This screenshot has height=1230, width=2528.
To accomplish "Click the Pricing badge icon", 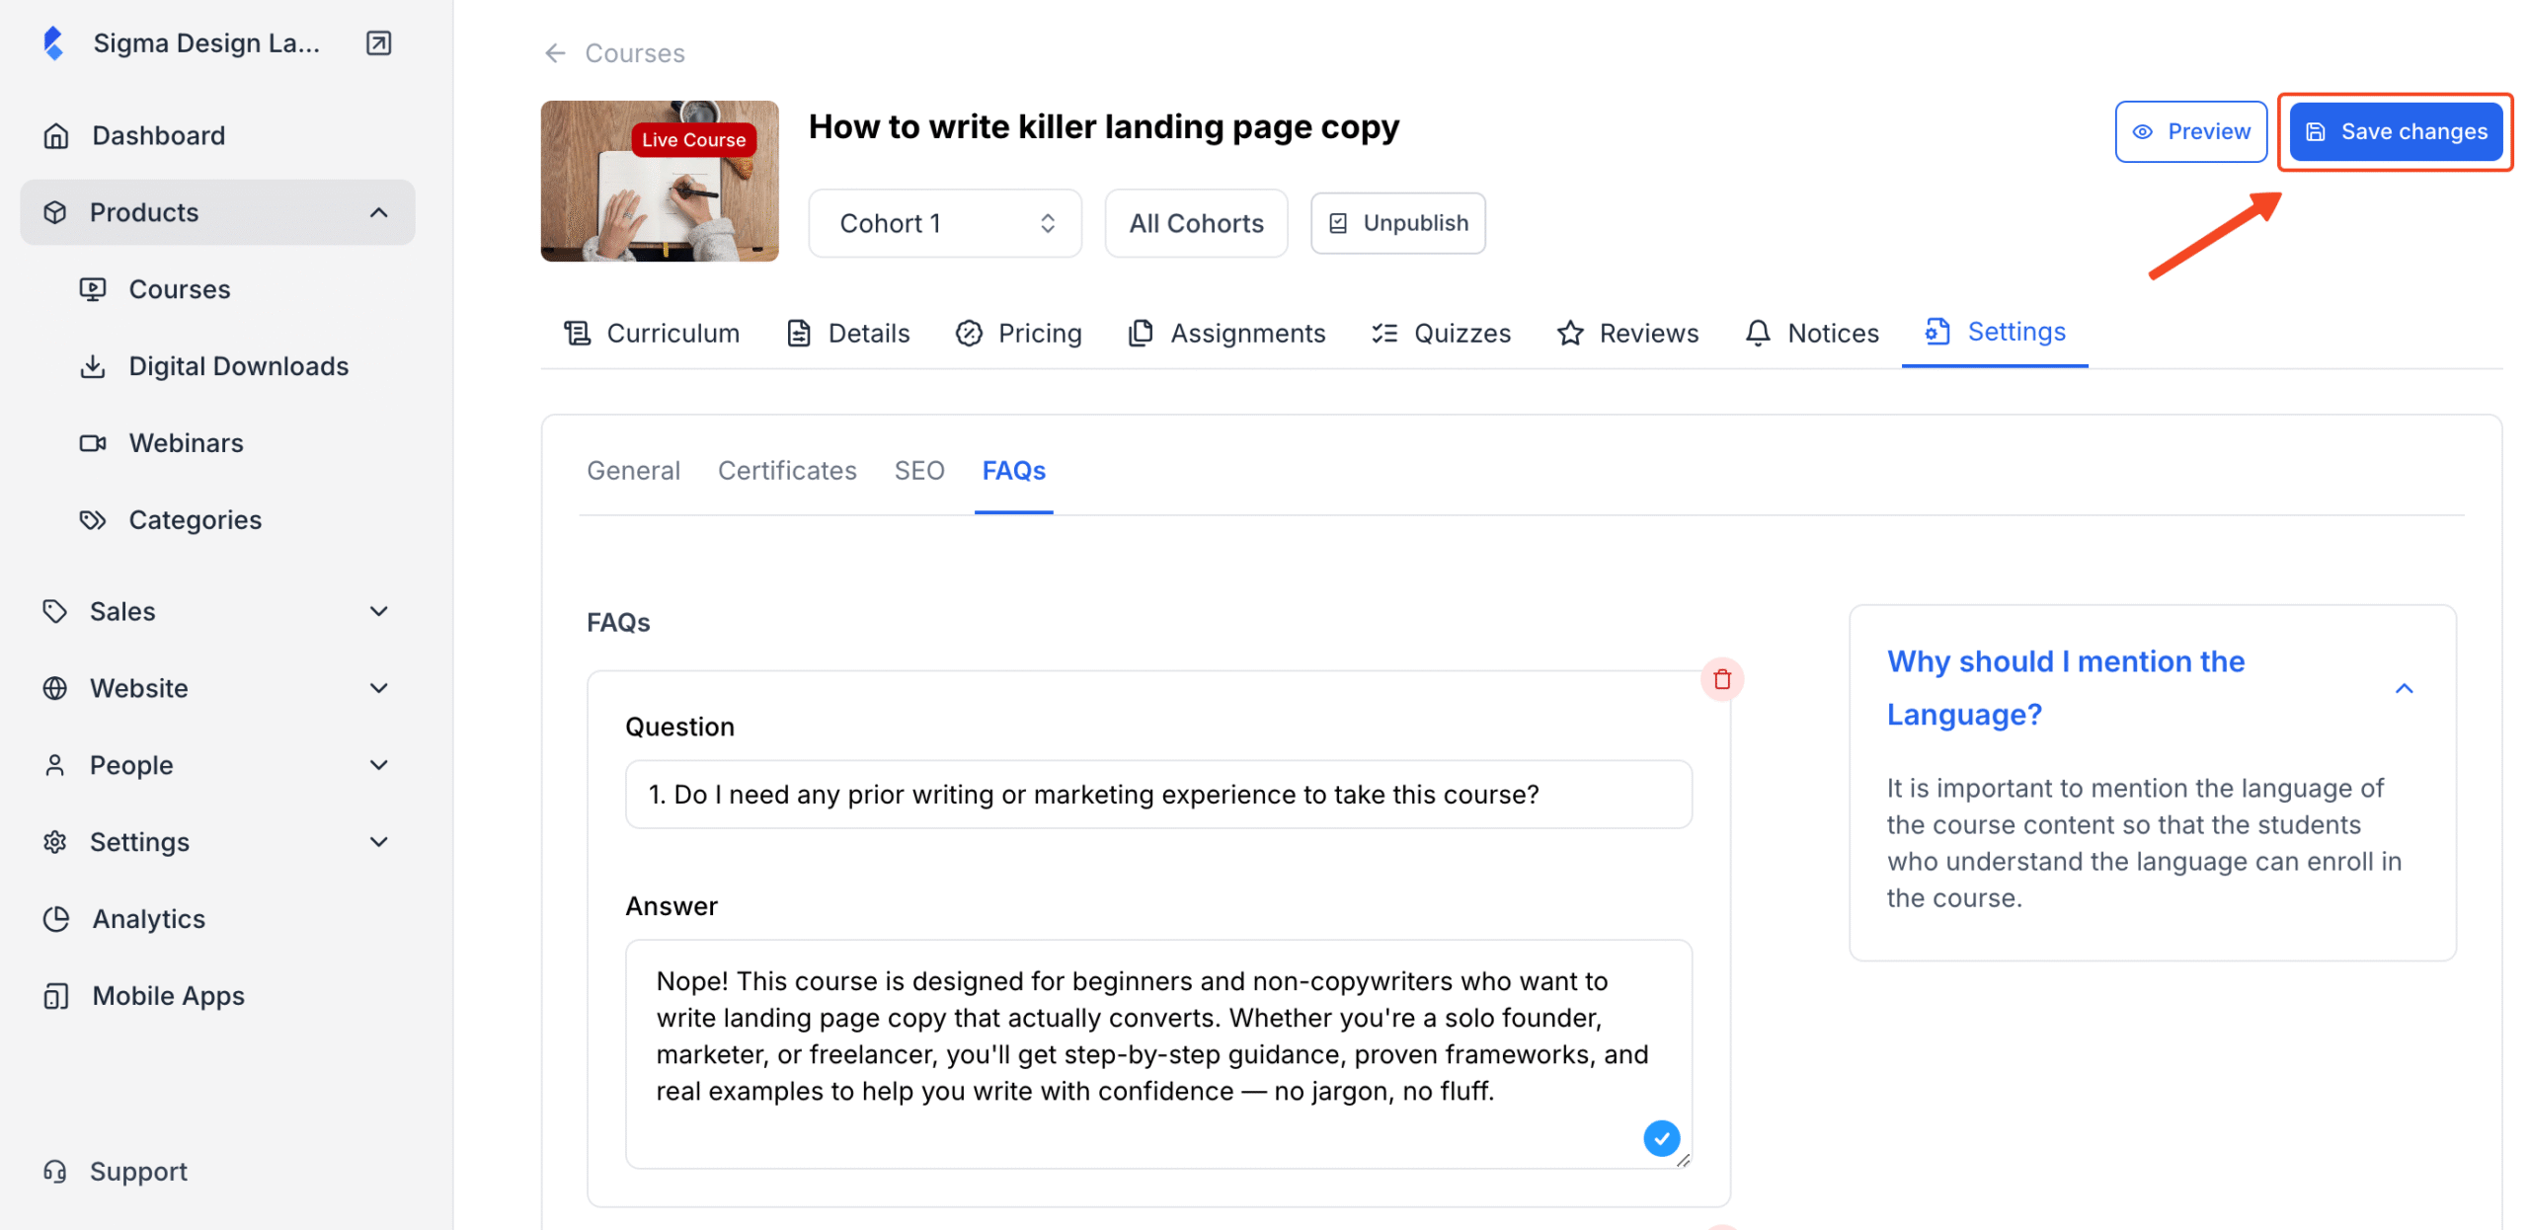I will [969, 334].
